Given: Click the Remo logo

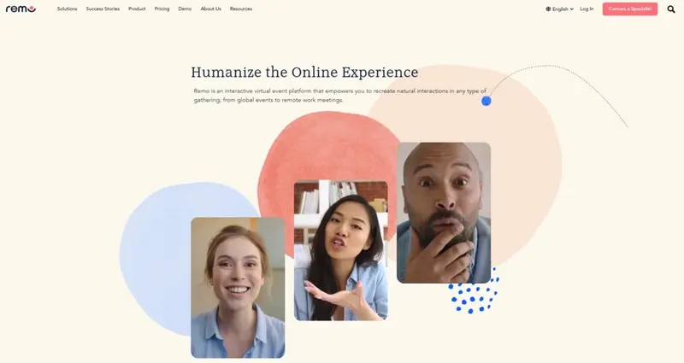Looking at the screenshot, I should tap(21, 9).
